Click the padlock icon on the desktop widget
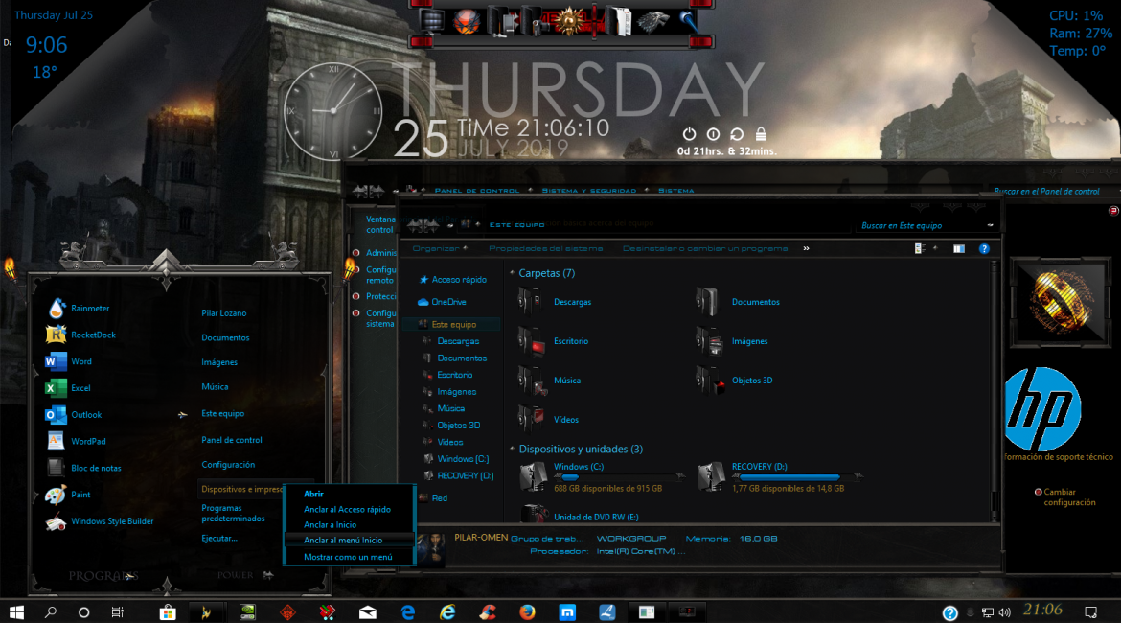The height and width of the screenshot is (623, 1121). tap(761, 134)
